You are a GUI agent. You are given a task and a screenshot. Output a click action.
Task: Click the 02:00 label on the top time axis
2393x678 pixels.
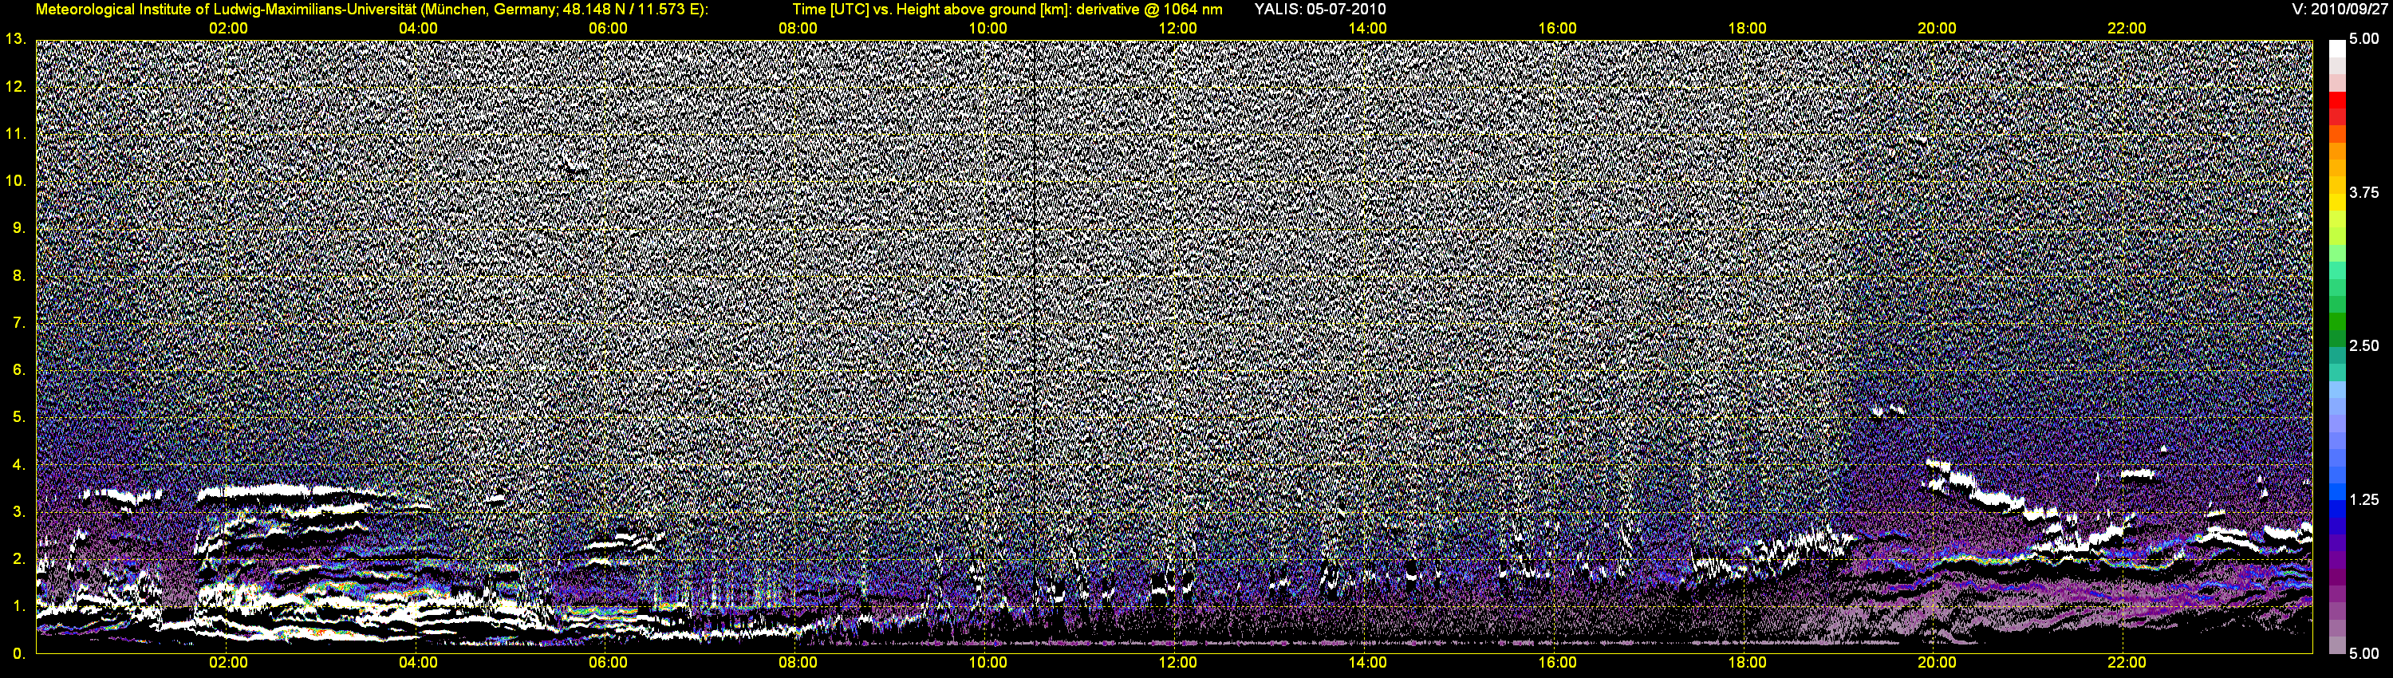[x=227, y=29]
